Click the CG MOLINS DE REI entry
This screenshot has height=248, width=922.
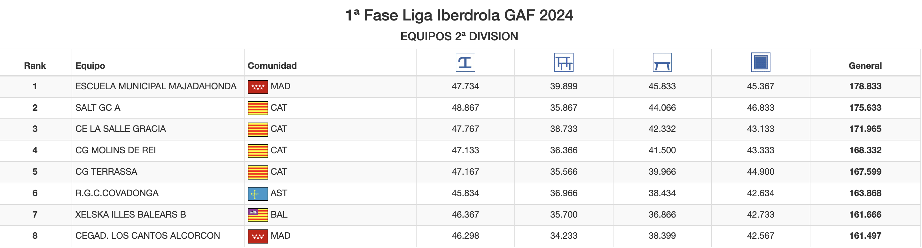point(116,150)
